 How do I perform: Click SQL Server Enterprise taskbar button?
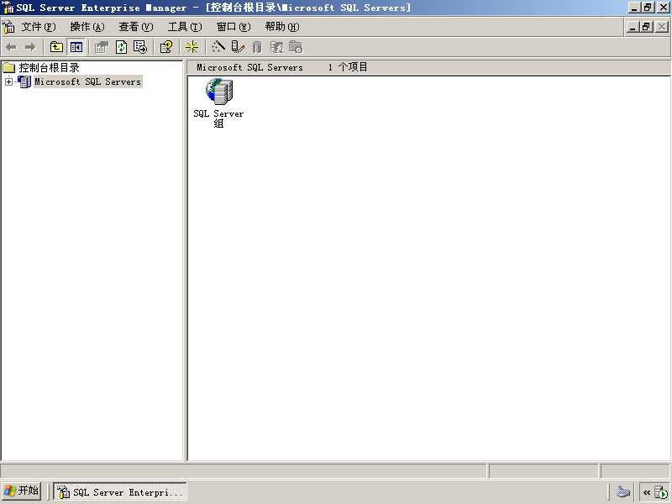click(x=120, y=491)
